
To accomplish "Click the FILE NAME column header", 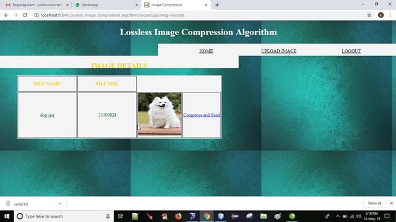I will point(47,84).
